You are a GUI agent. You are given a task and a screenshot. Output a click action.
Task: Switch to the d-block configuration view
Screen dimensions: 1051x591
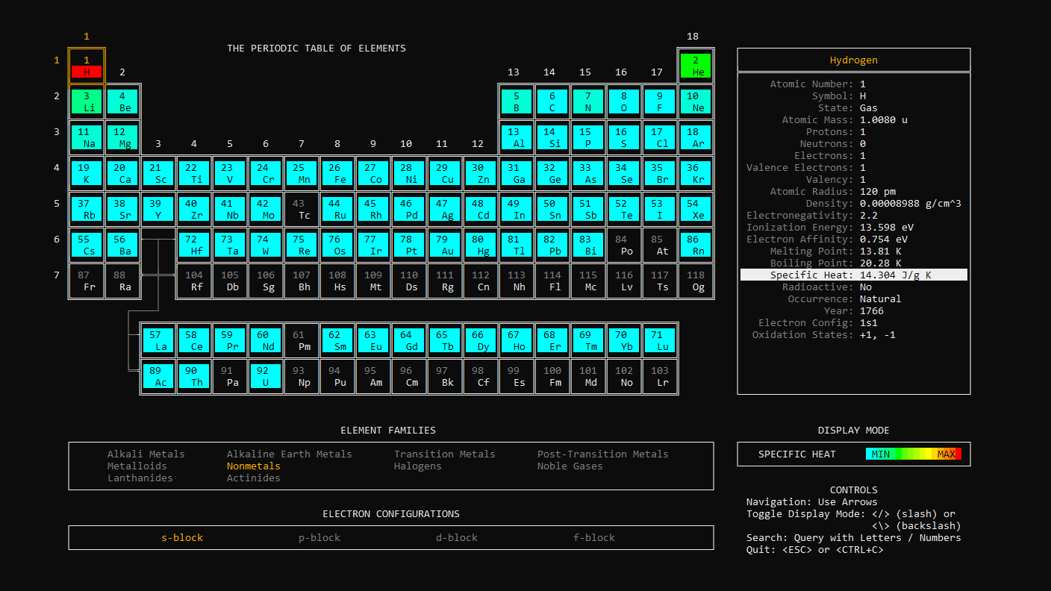(456, 537)
